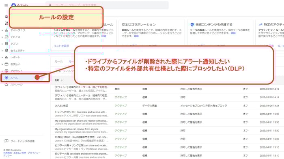Viewport: 284px width, 159px height.
Task: Click 安全なコラボレーション card title
Action: (139, 25)
